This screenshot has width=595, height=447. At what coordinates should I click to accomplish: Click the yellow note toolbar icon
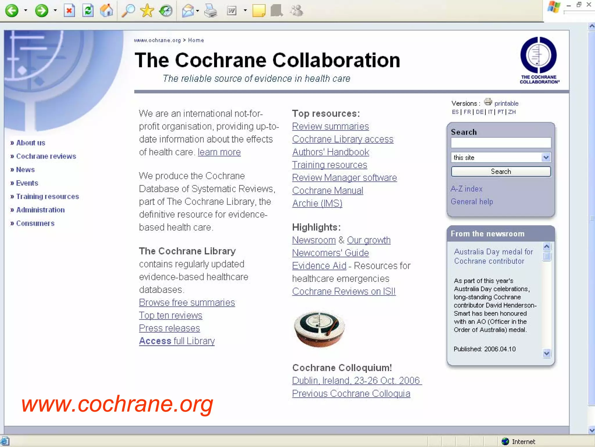259,11
